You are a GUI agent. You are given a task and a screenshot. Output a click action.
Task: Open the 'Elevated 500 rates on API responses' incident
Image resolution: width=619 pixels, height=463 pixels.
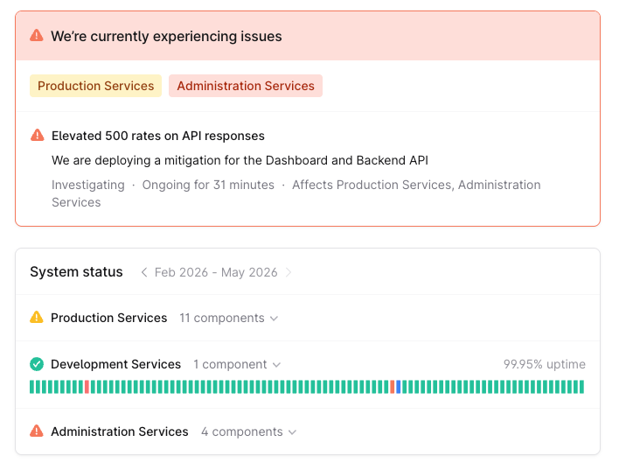(x=158, y=136)
